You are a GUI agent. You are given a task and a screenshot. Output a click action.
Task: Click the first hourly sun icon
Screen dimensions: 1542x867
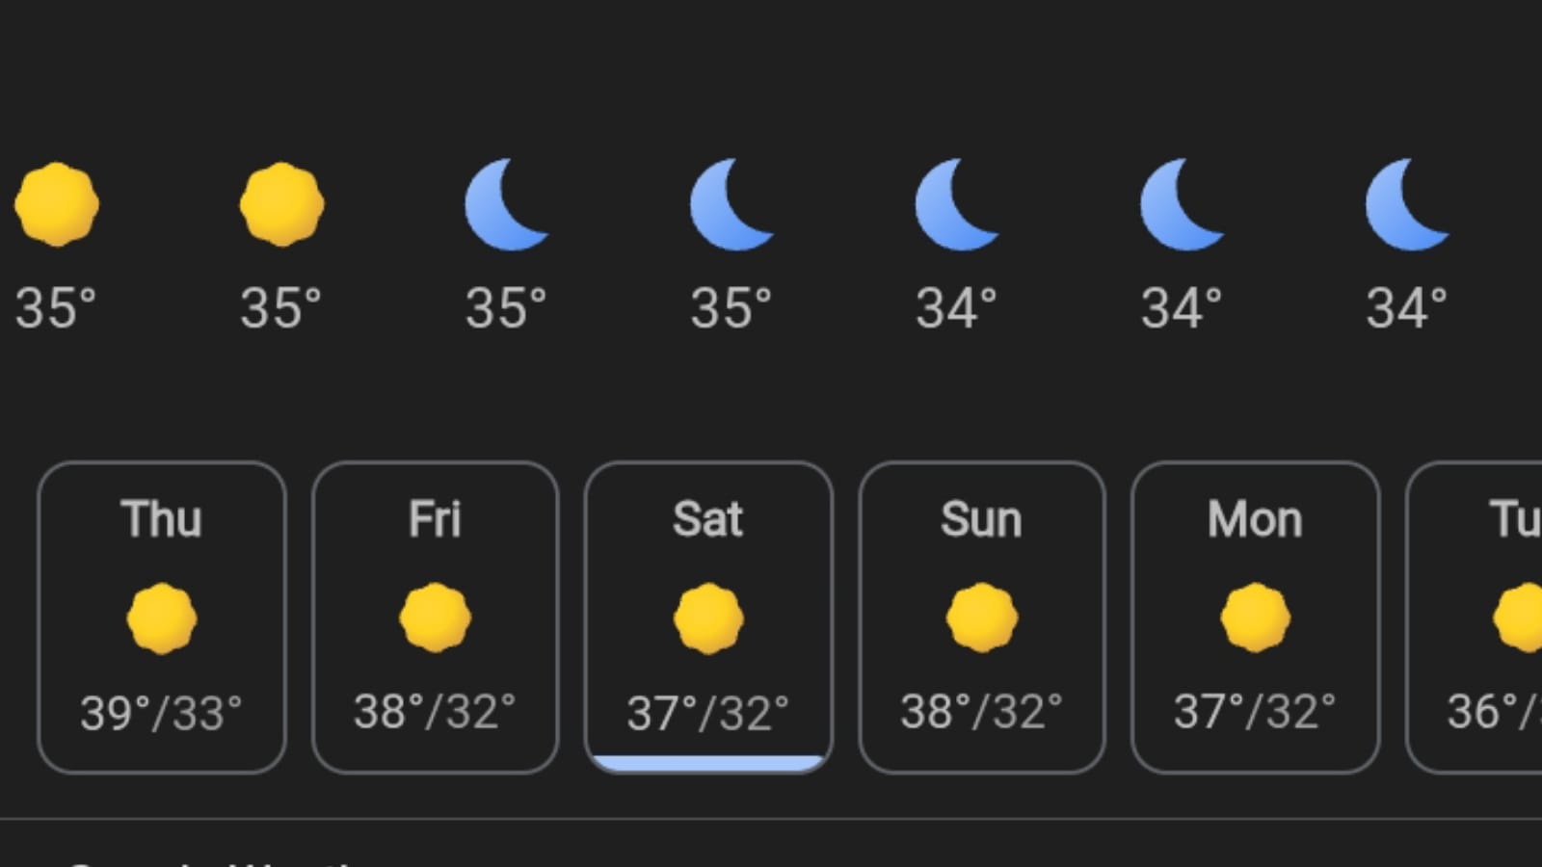[x=56, y=204]
